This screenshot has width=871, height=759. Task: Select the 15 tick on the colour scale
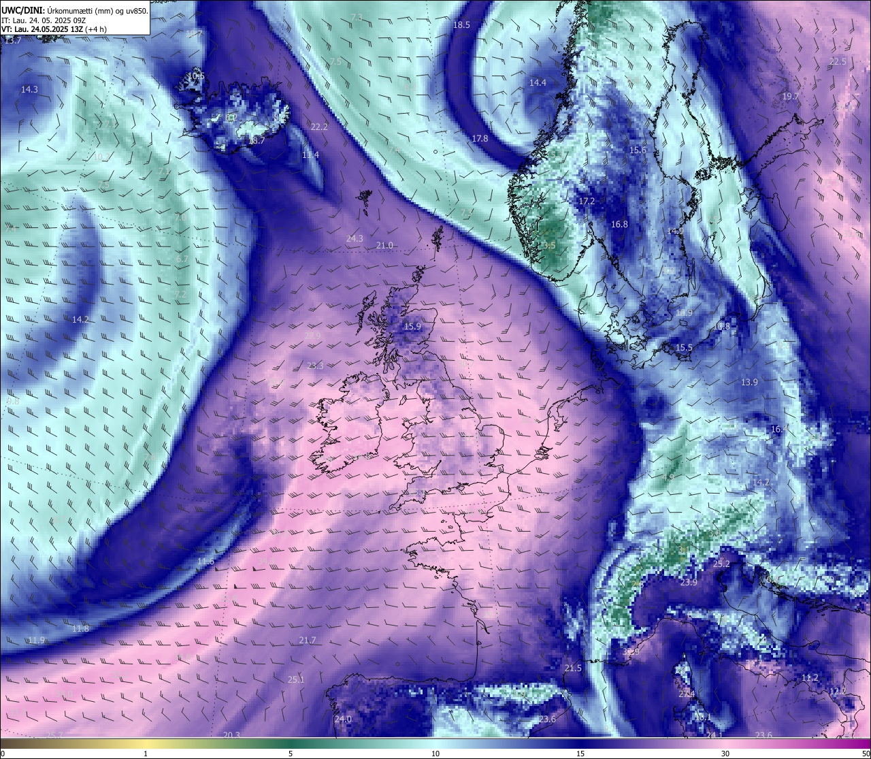580,753
